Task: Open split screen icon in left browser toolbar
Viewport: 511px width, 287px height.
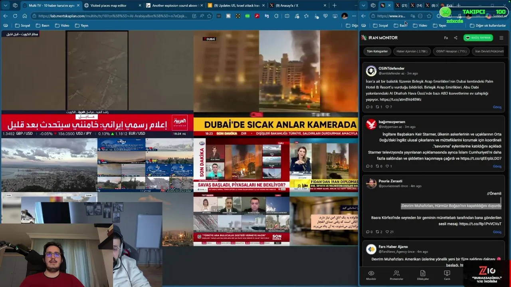Action: [287, 16]
